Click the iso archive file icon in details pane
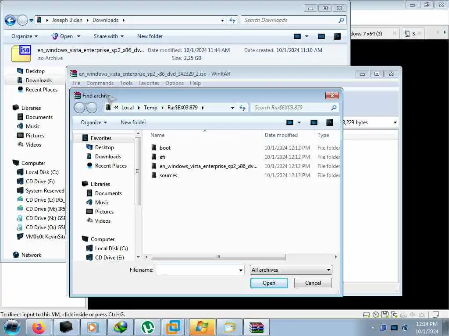449x336 pixels. (x=21, y=54)
